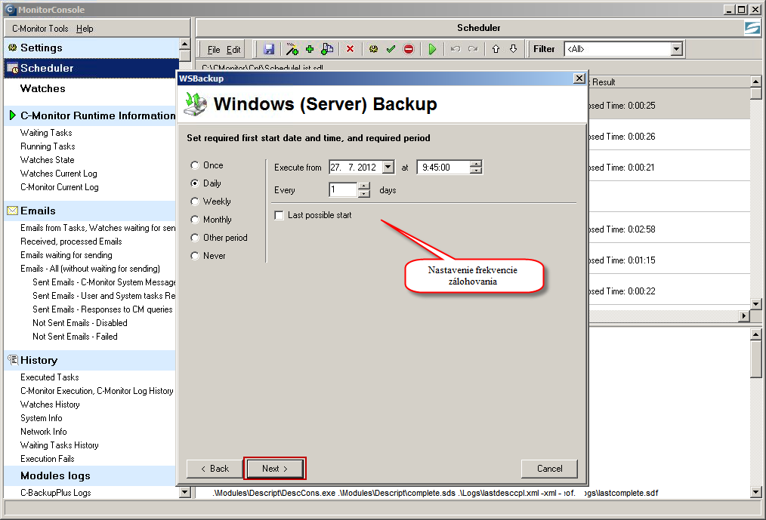The height and width of the screenshot is (520, 766).
Task: Open System Info under History
Action: pyautogui.click(x=41, y=418)
